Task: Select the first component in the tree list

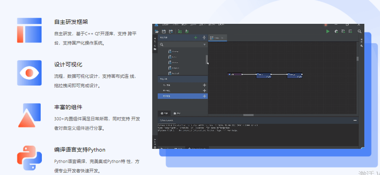Action: pos(173,51)
